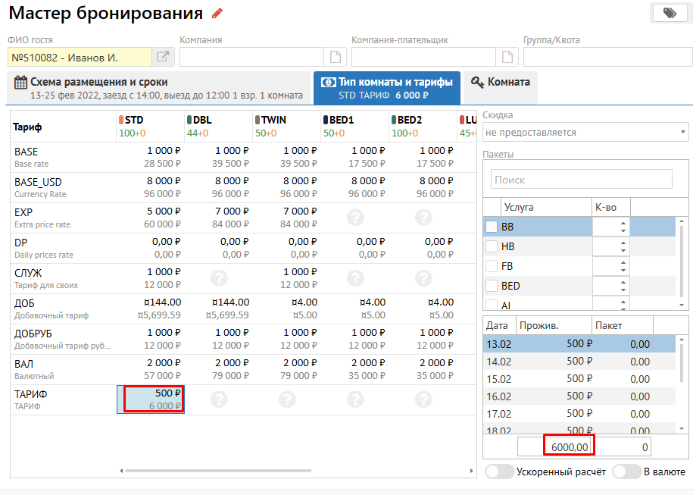Enable the В валюте toggle
The width and height of the screenshot is (693, 495).
click(x=626, y=472)
